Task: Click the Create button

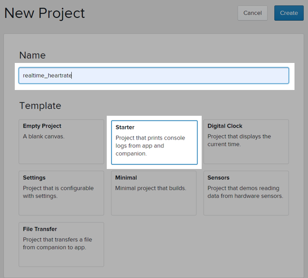Action: (x=289, y=13)
